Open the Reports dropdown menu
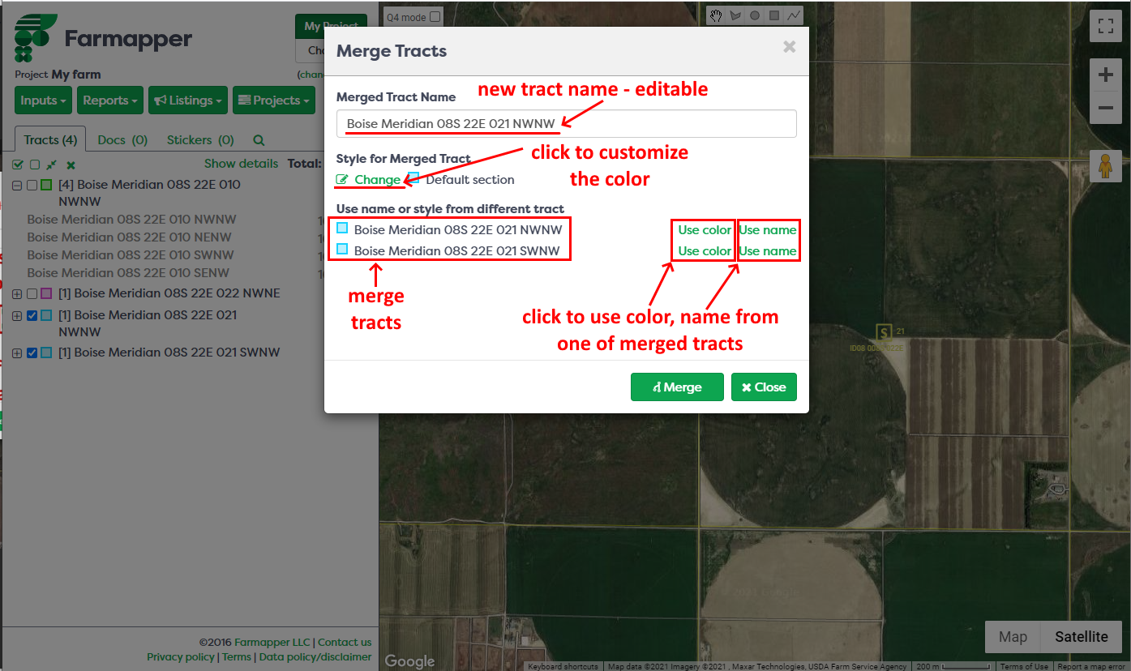Viewport: 1131px width, 671px height. (110, 100)
